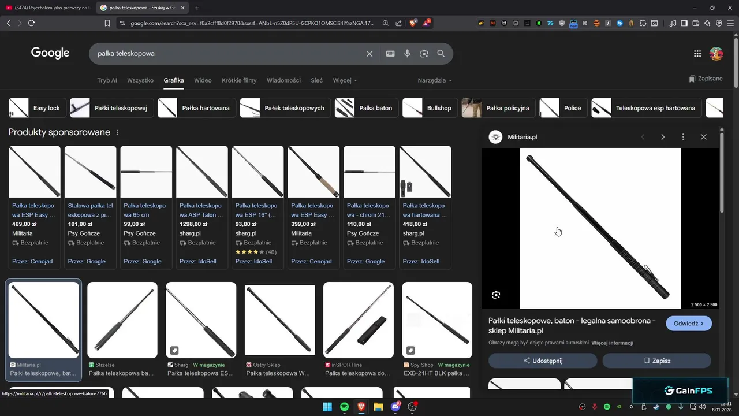Viewport: 739px width, 416px height.
Task: Go back to previous browser page
Action: (x=8, y=23)
